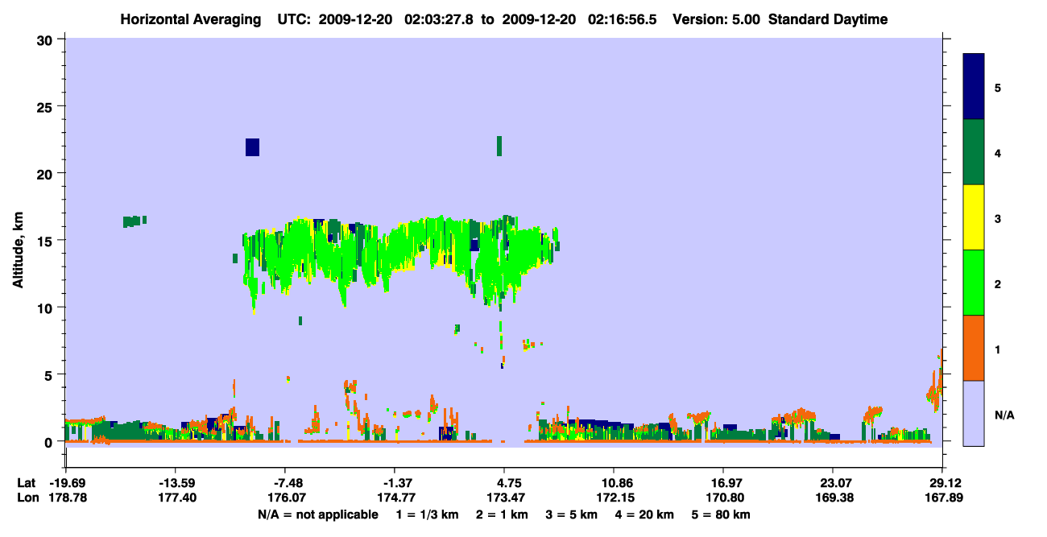Click the small dark green bar near 22 km
This screenshot has height=537, width=1047.
point(499,146)
